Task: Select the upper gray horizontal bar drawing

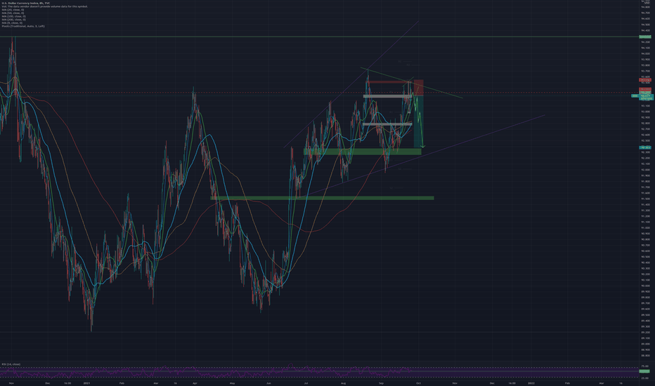Action: tap(388, 96)
